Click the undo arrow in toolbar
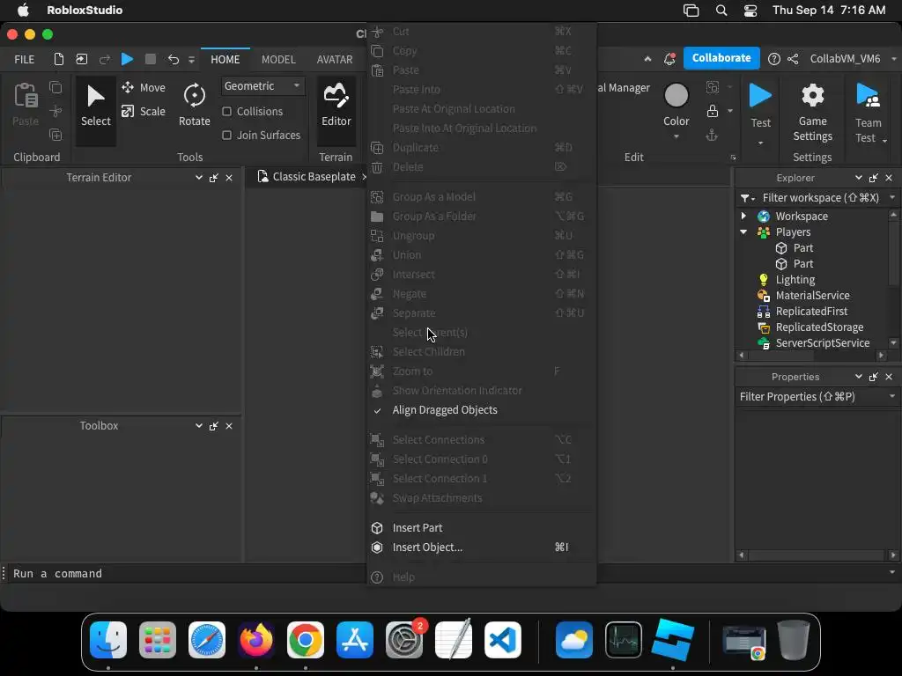The image size is (902, 676). (174, 59)
